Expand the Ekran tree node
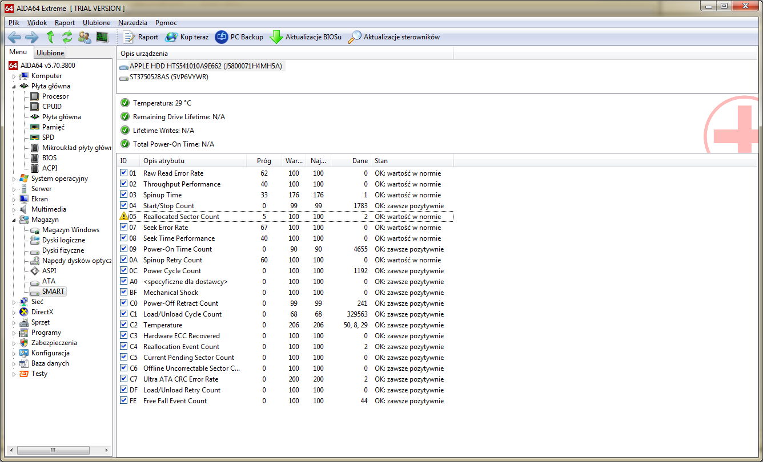This screenshot has width=763, height=462. click(x=14, y=199)
